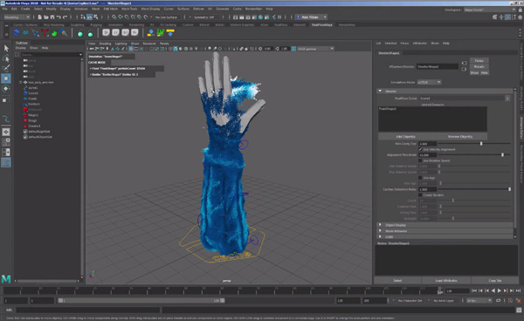Open the Modeling menu set dropdown

pyautogui.click(x=17, y=17)
